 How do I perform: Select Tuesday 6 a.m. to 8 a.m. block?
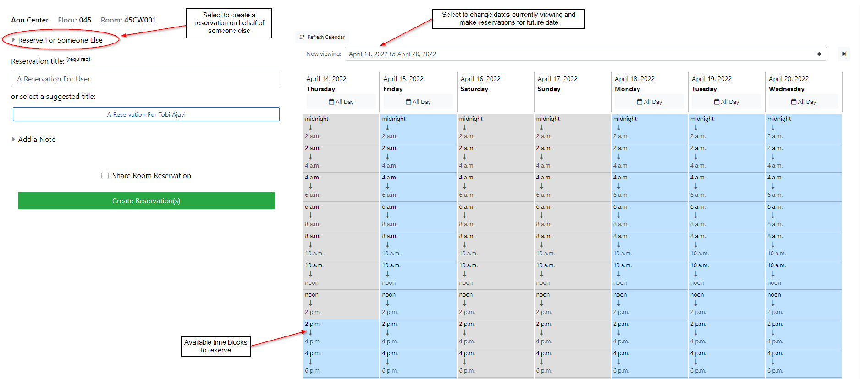[726, 216]
